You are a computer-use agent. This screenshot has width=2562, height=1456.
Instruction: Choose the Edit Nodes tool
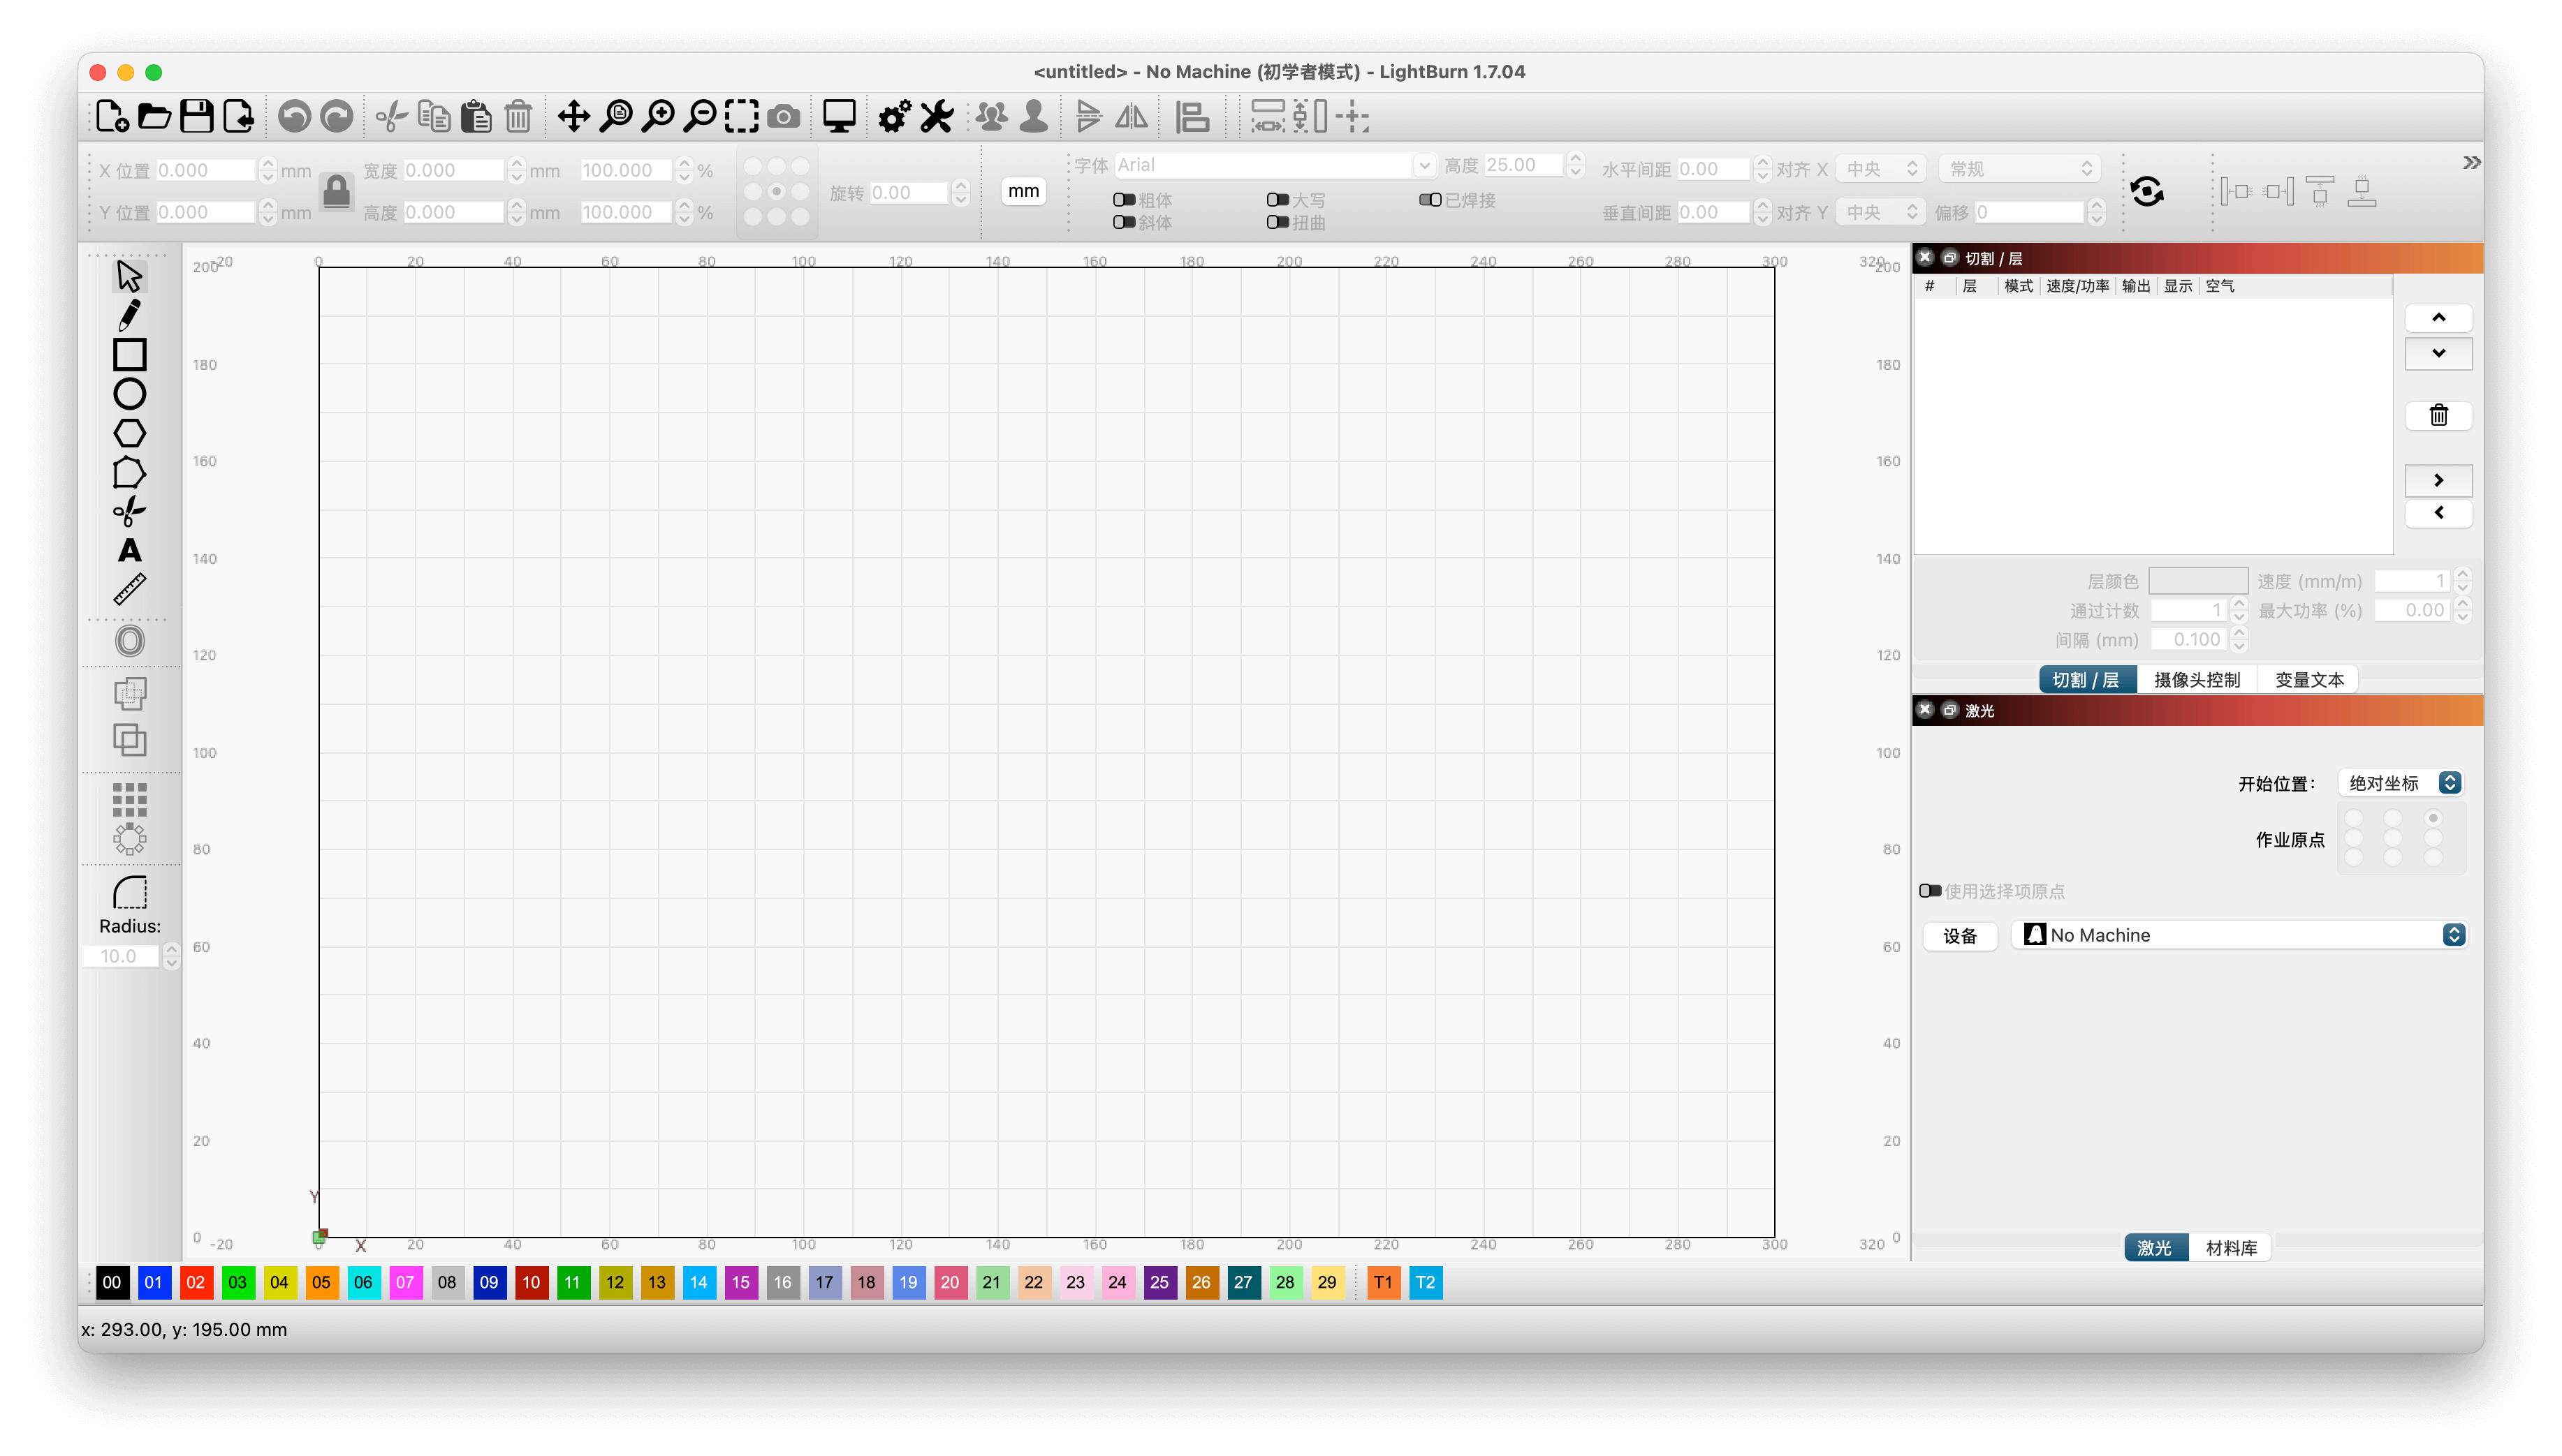(129, 472)
